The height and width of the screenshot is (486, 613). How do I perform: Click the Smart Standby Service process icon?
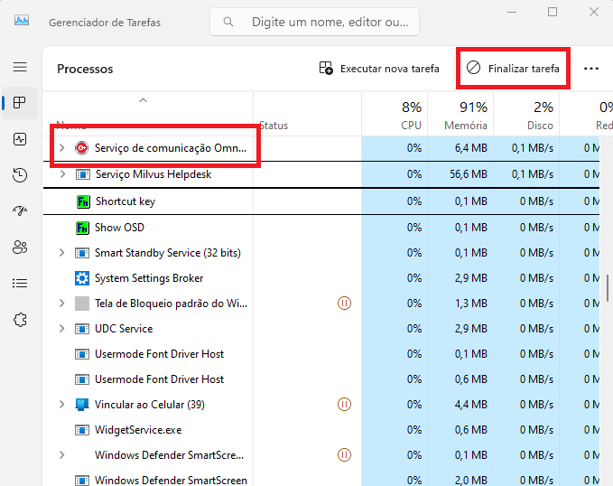[82, 253]
